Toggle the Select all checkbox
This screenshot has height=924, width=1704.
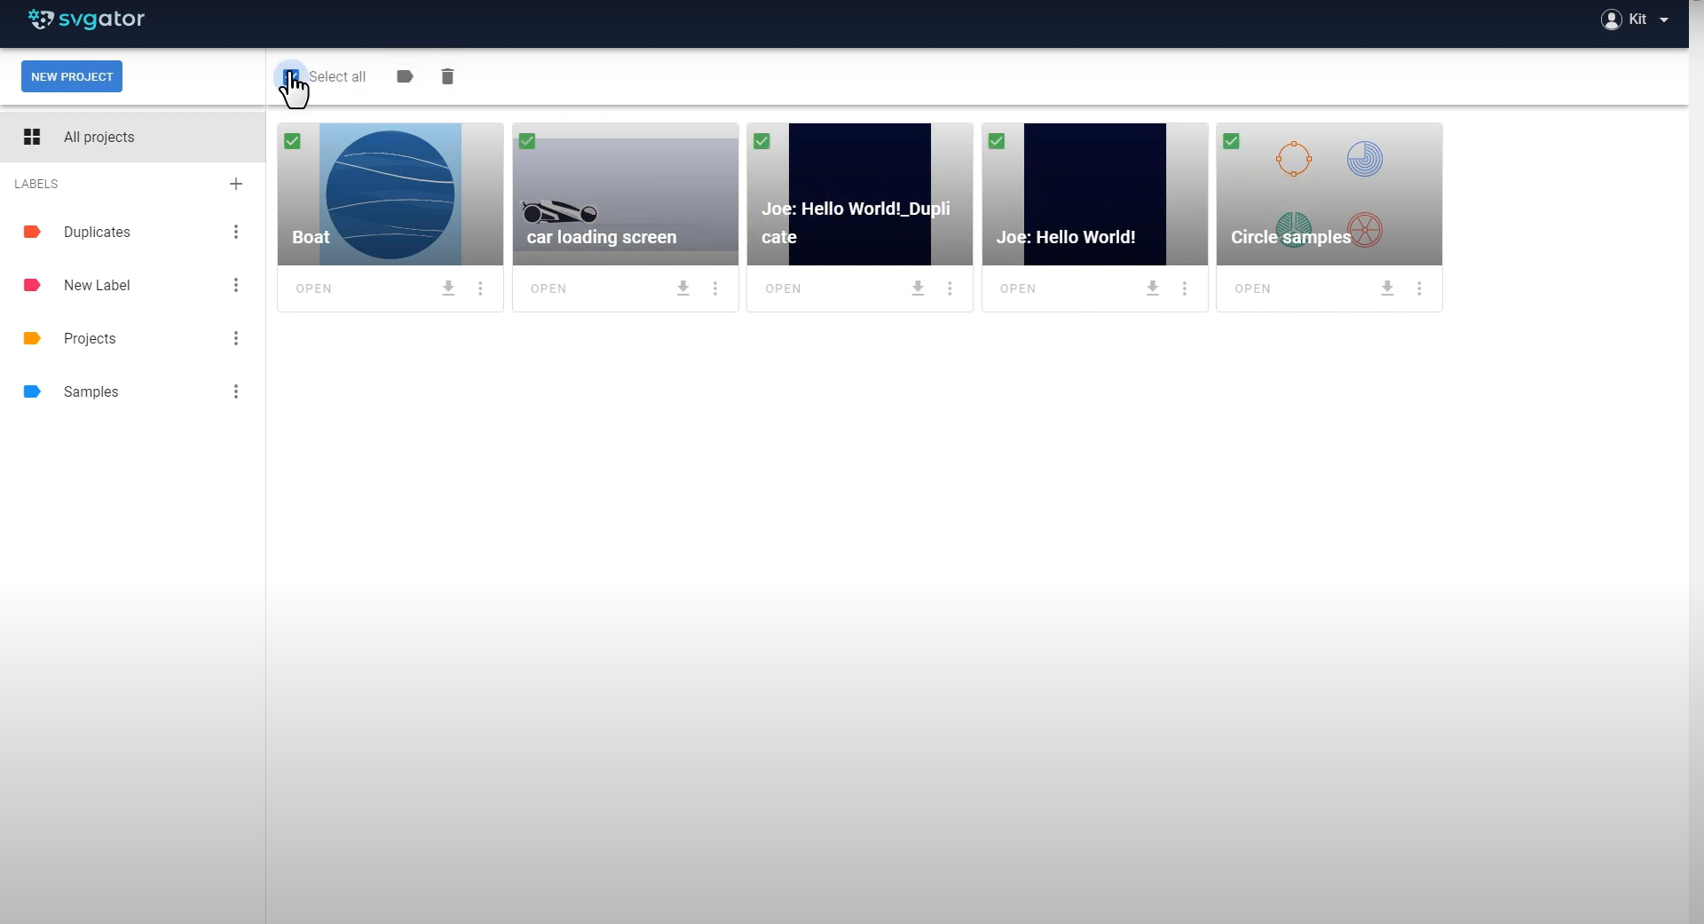[290, 77]
